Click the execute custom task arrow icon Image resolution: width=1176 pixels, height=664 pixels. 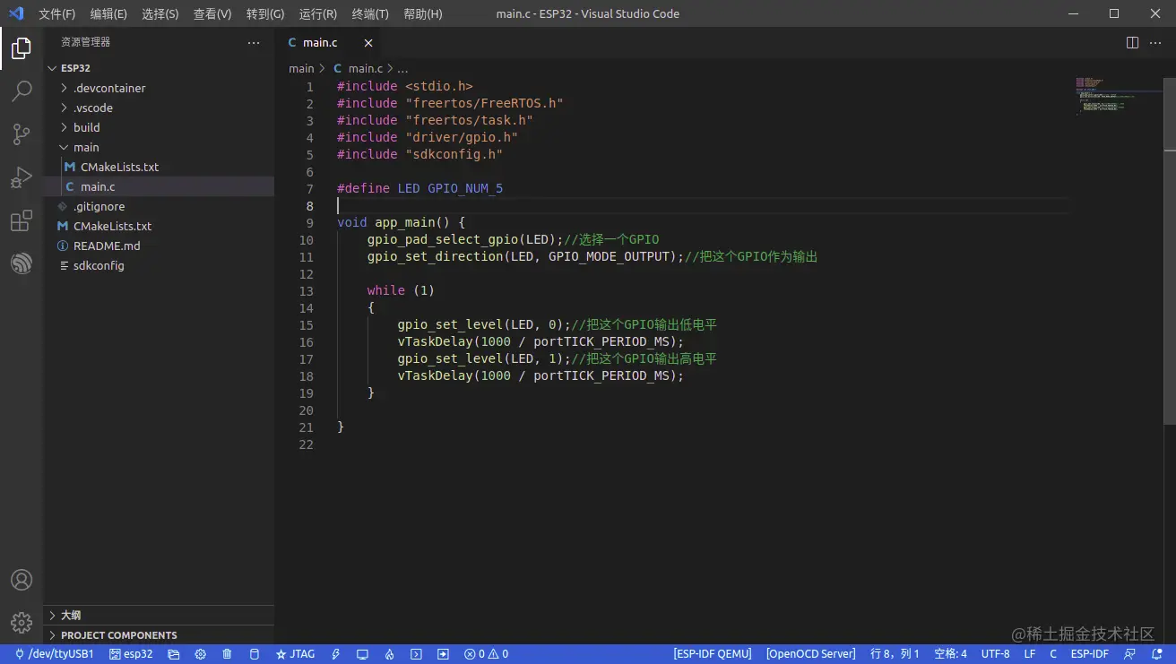pos(443,654)
